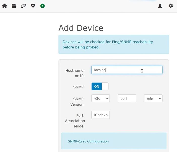The width and height of the screenshot is (177, 152).
Task: Open the Health heartbeat icon menu
Action: click(33, 6)
